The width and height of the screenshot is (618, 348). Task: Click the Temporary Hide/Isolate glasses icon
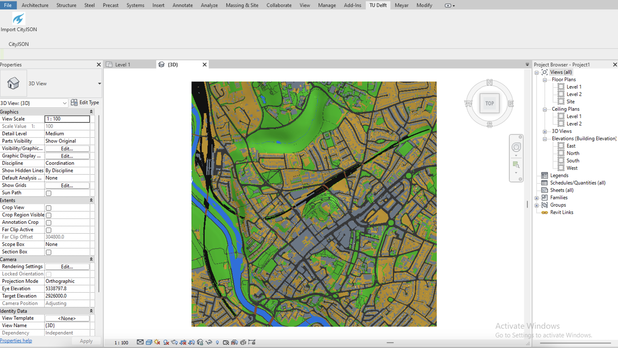209,342
